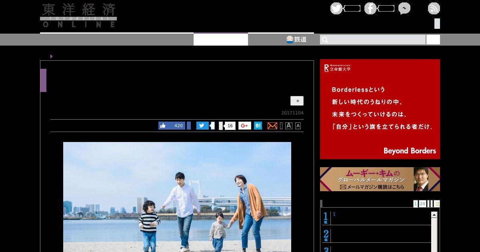Open the header Facebook circle icon
Image resolution: width=480 pixels, height=252 pixels.
[370, 8]
